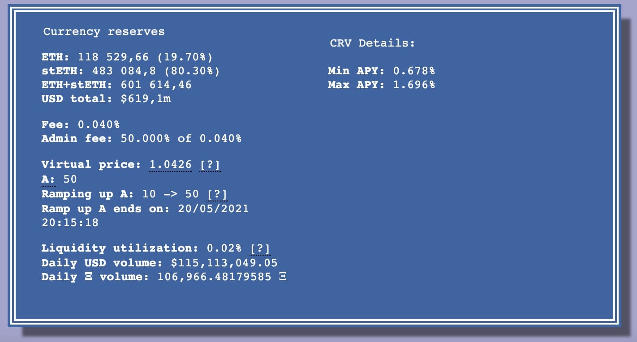Image resolution: width=637 pixels, height=342 pixels.
Task: Select the Admin fee 50.000% text
Action: 145,138
